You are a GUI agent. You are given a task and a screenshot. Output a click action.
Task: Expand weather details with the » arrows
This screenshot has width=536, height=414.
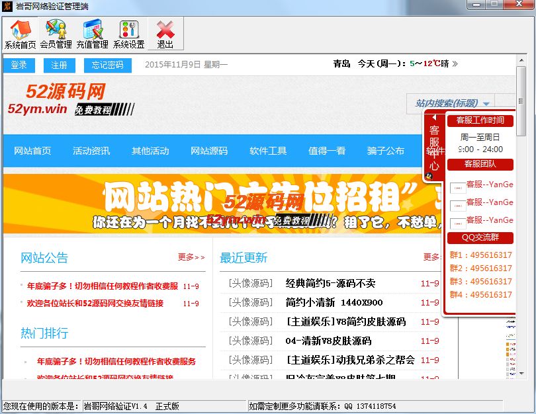click(x=455, y=64)
